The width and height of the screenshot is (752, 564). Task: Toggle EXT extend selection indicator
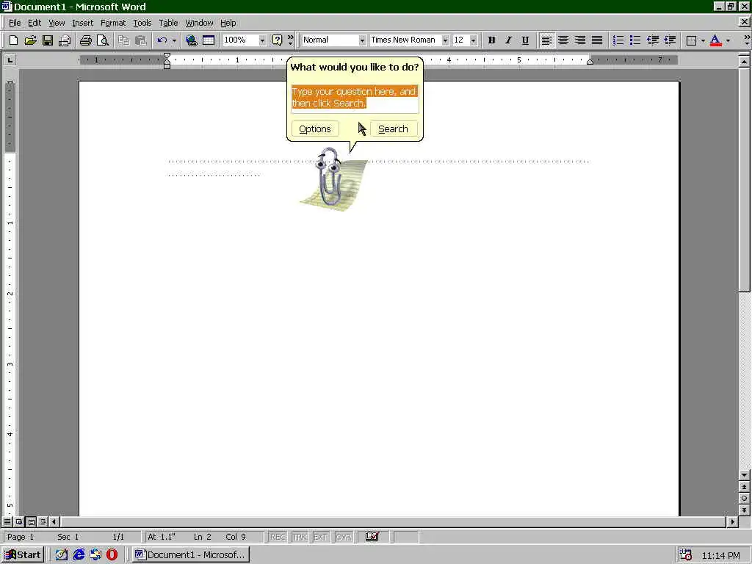pyautogui.click(x=321, y=537)
